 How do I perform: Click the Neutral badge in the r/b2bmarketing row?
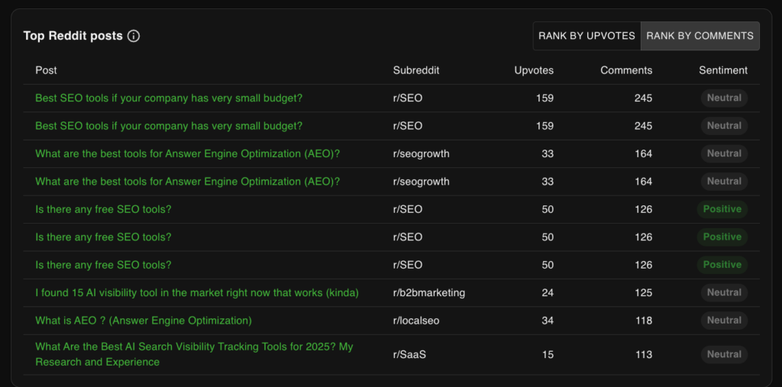(x=724, y=293)
